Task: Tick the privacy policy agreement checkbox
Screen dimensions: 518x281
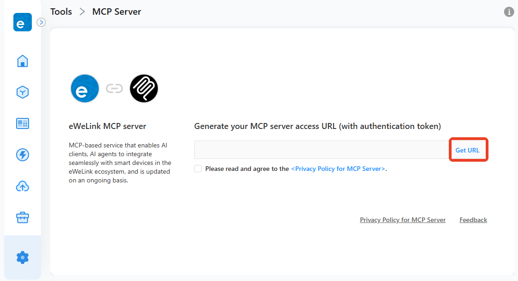Action: 198,169
